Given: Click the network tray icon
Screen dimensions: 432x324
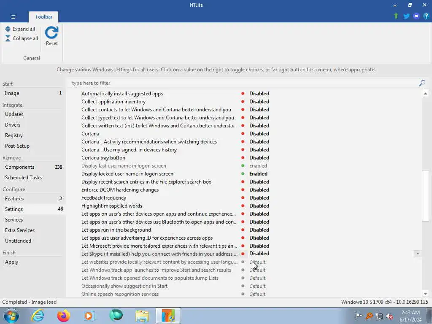Looking at the screenshot, I should (379, 316).
